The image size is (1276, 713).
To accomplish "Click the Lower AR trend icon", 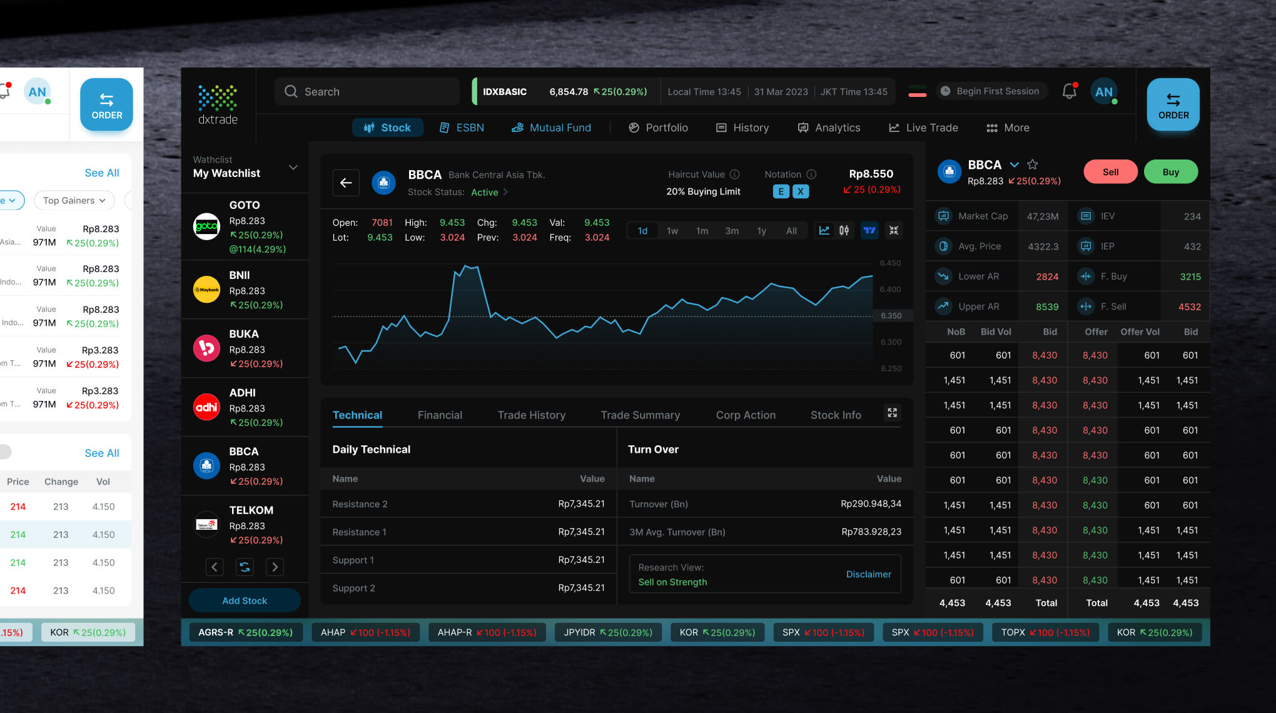I will tap(943, 276).
